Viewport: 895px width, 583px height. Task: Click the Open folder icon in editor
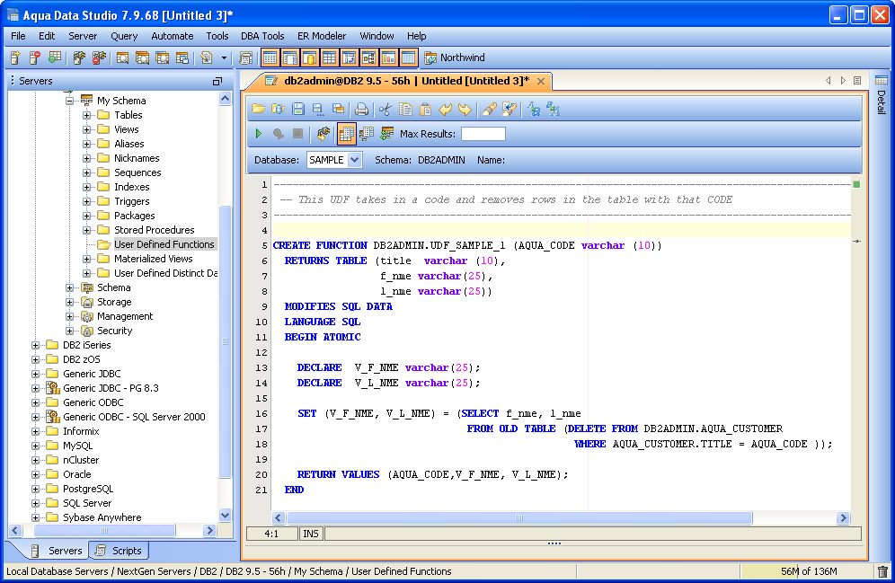click(258, 109)
